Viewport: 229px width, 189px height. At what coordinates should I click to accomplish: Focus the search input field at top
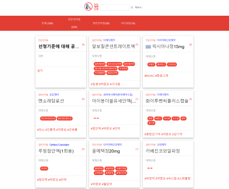[x=114, y=8]
